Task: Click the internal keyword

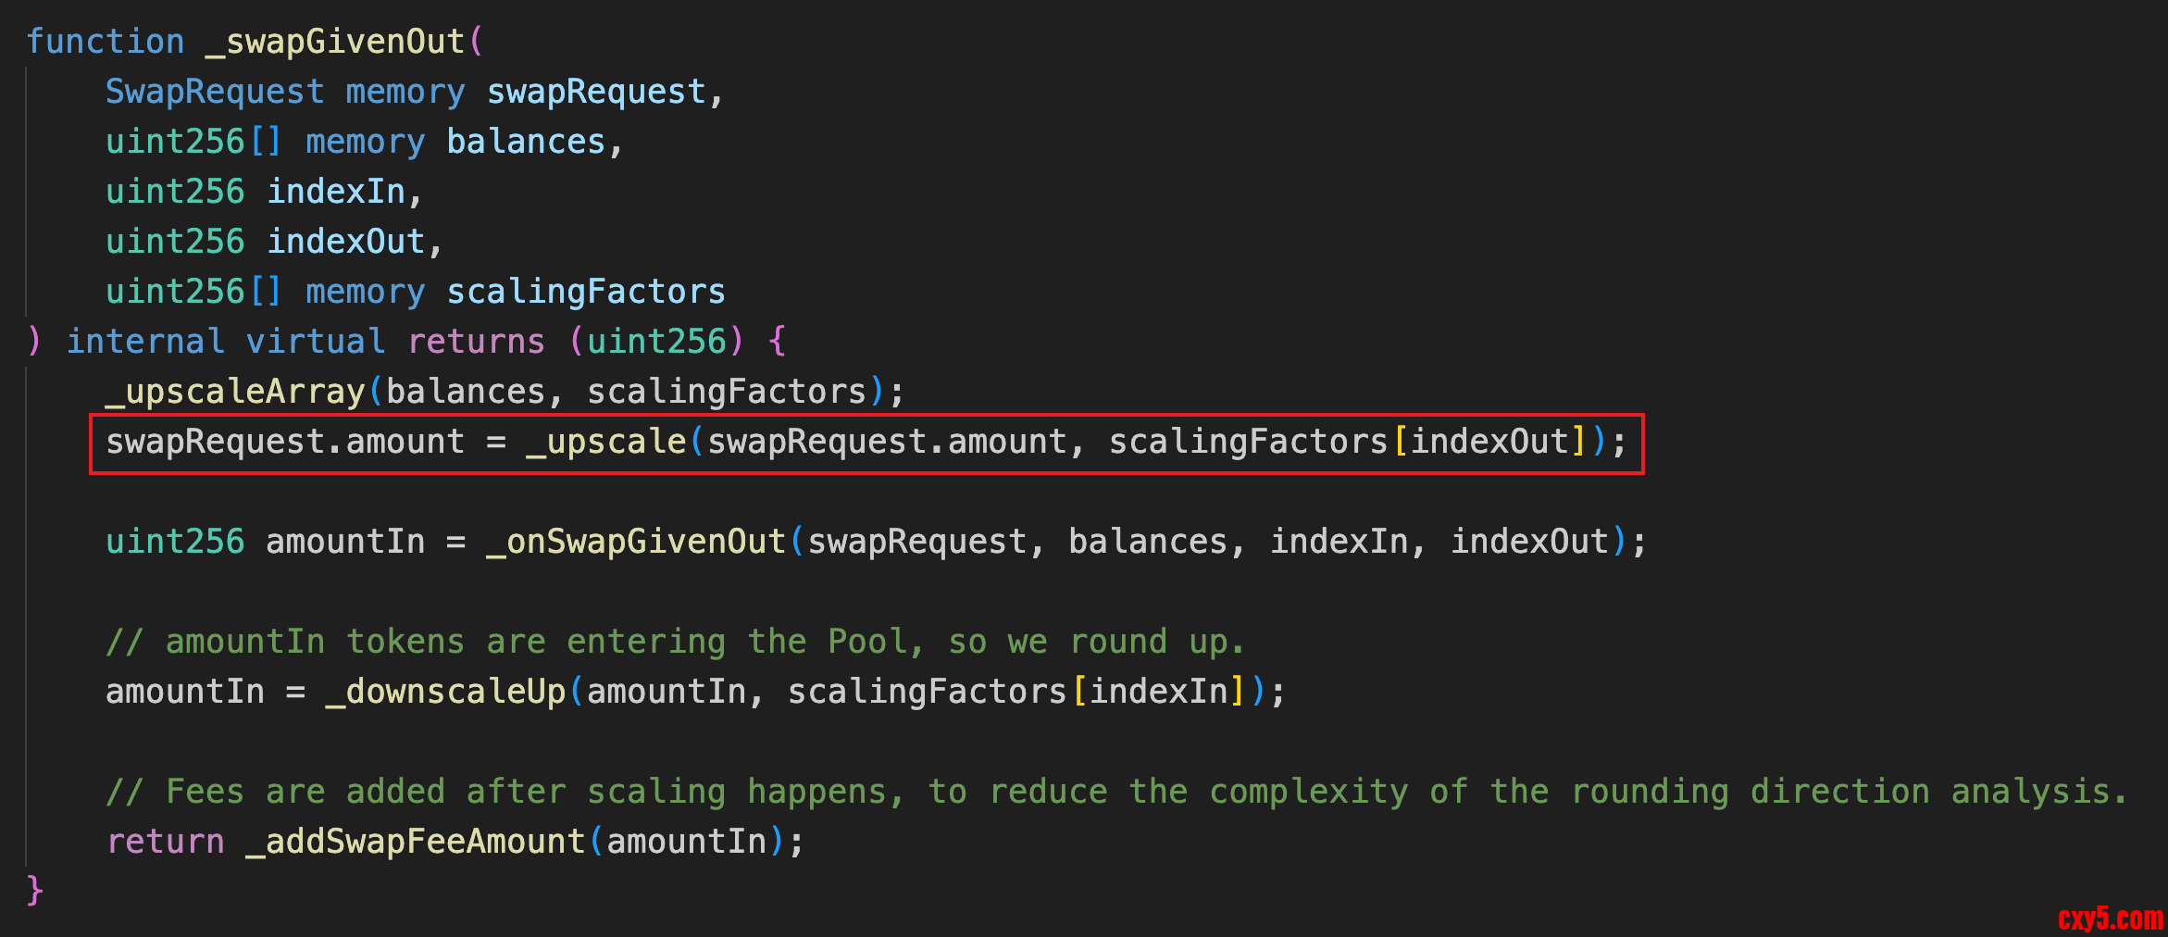Action: coord(145,342)
